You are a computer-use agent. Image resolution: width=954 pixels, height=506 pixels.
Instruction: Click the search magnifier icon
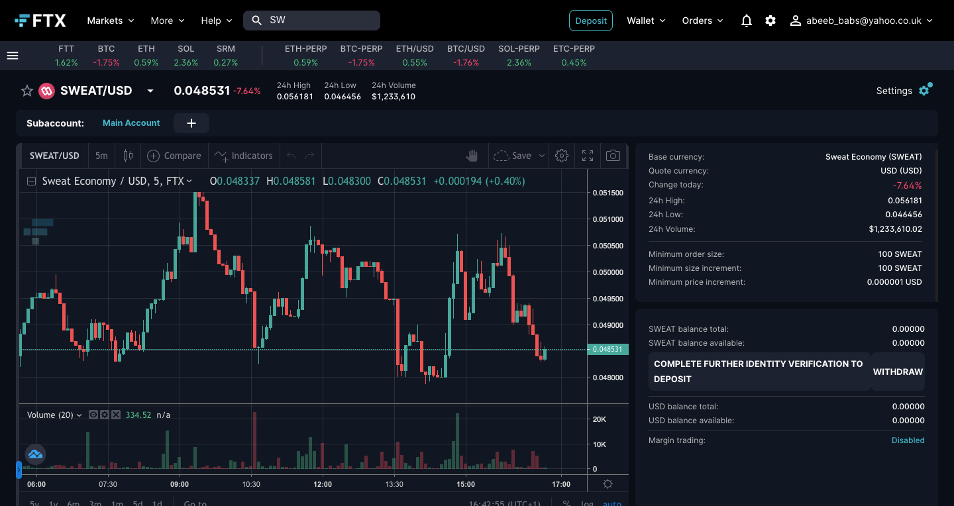(256, 21)
